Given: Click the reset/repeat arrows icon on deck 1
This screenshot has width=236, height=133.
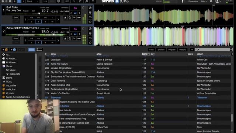Looking at the screenshot, I should click(x=90, y=22).
